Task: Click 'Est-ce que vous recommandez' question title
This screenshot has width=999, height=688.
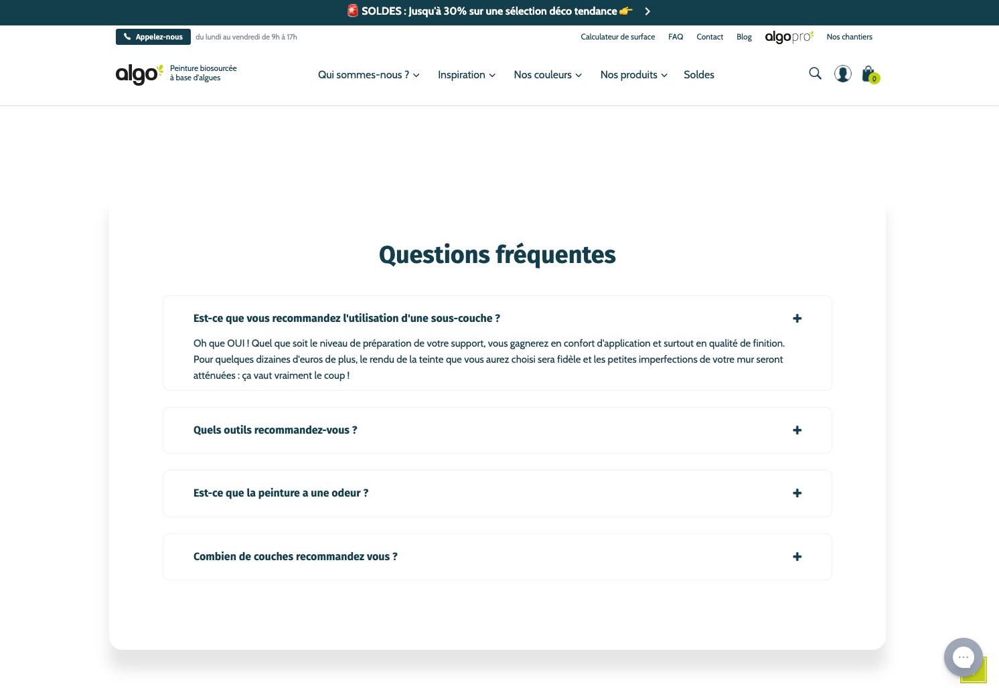Action: pyautogui.click(x=347, y=319)
